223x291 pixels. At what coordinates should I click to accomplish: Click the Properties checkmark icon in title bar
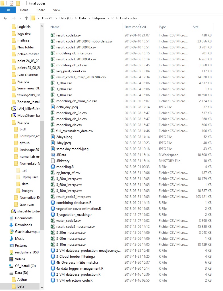[x=12, y=3]
